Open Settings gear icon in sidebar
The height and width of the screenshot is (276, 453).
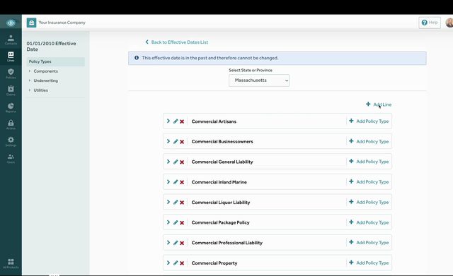pos(11,141)
